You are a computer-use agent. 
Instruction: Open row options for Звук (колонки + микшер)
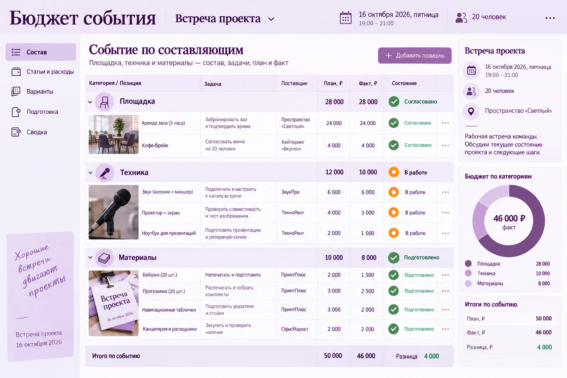pos(446,192)
